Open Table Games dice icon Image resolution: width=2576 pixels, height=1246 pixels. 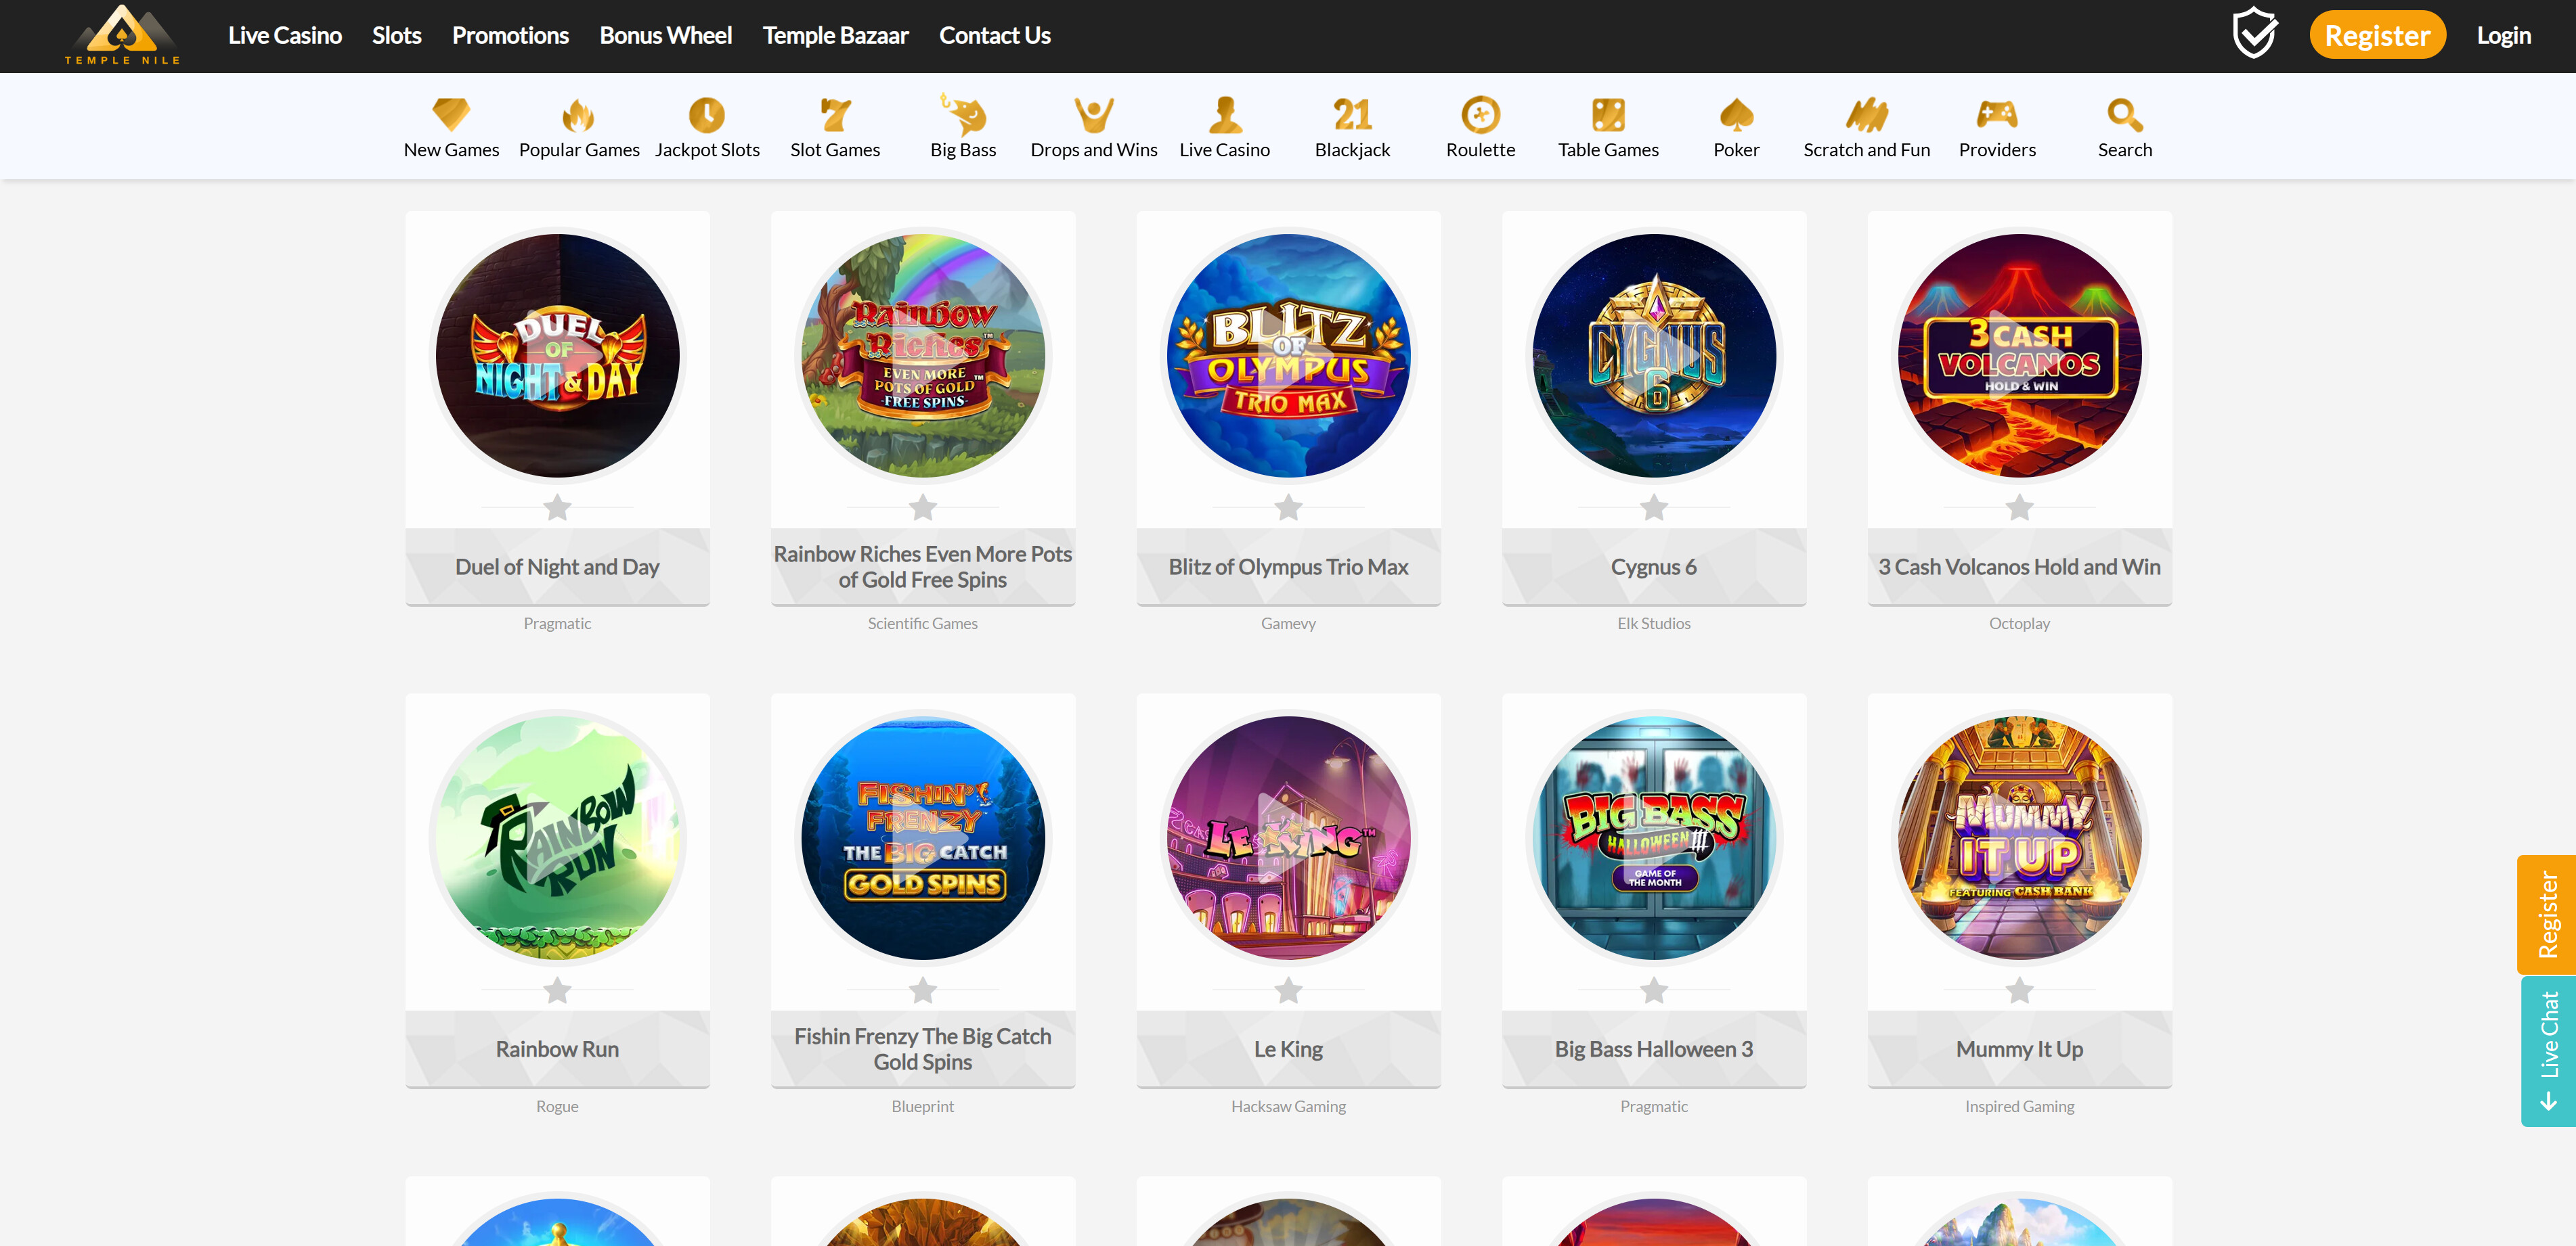click(1608, 115)
